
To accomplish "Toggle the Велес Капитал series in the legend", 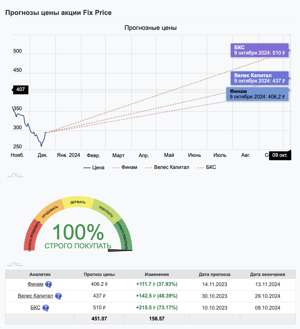I will pyautogui.click(x=167, y=167).
